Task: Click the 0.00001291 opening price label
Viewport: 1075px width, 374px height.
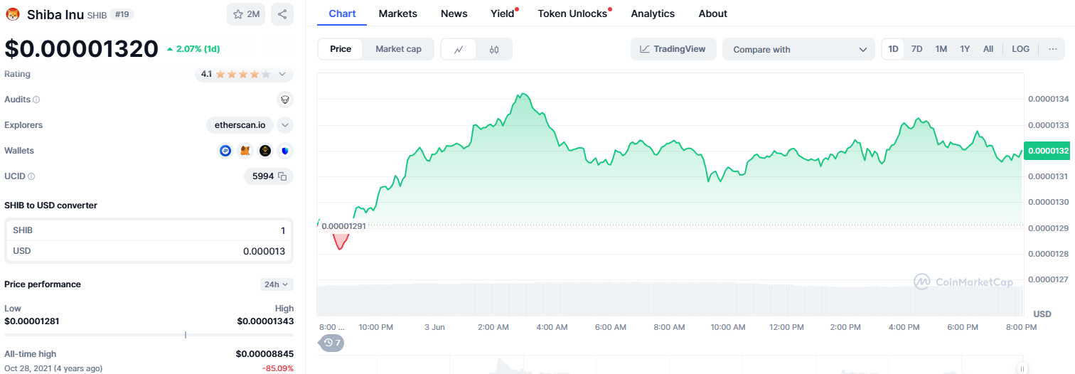Action: (344, 226)
